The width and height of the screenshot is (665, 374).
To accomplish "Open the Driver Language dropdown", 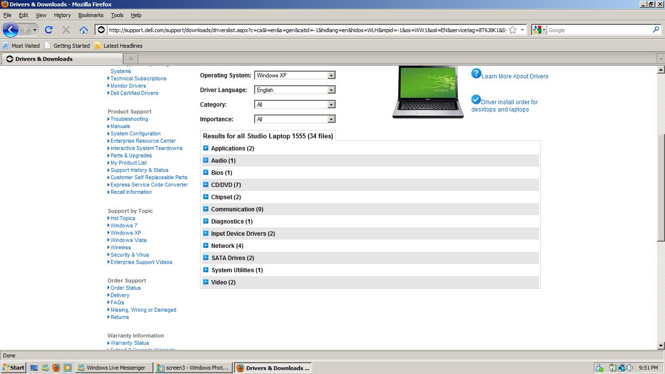I will (295, 90).
